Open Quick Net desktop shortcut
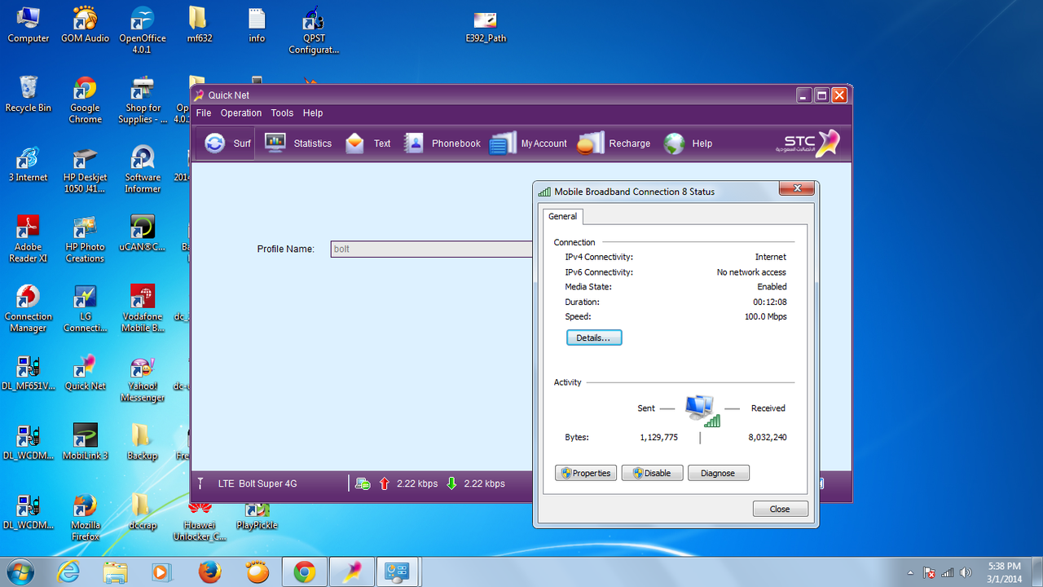Image resolution: width=1043 pixels, height=587 pixels. [86, 372]
